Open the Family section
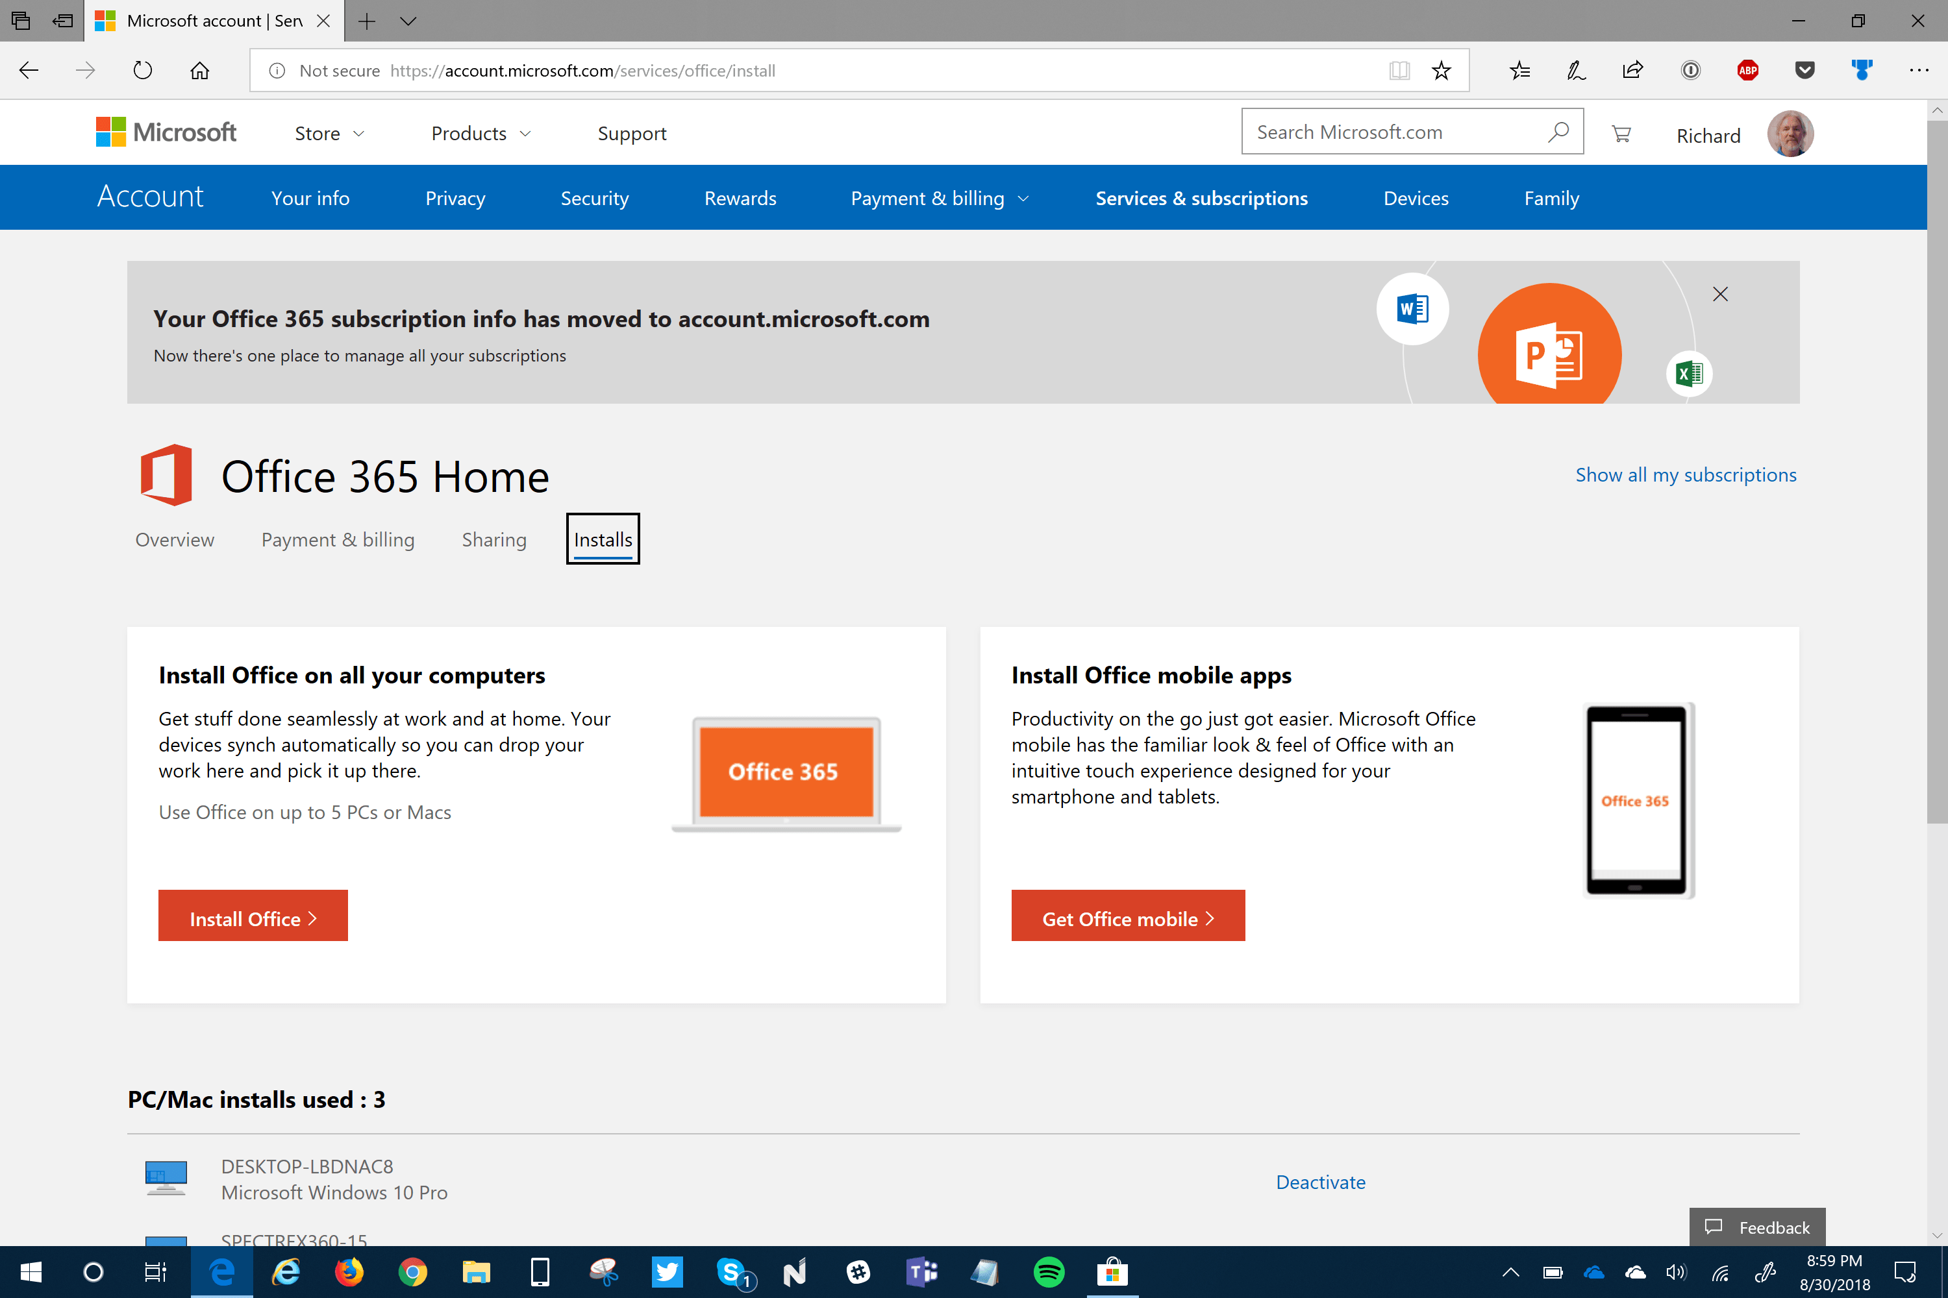 [1551, 198]
